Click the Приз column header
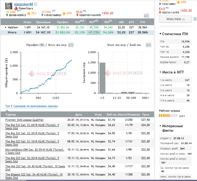Image resolution: width=197 pixels, height=181 pixels. point(146,115)
